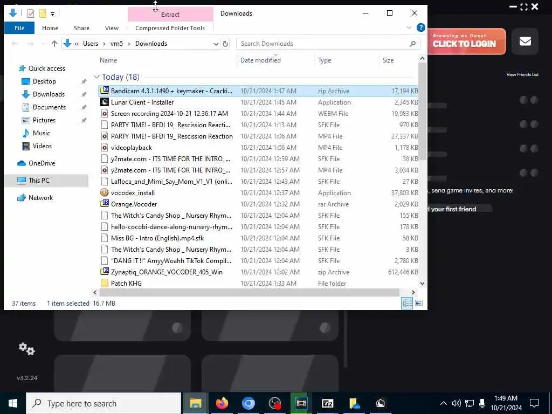Open the View ribbon tab
The height and width of the screenshot is (414, 552).
click(x=112, y=28)
